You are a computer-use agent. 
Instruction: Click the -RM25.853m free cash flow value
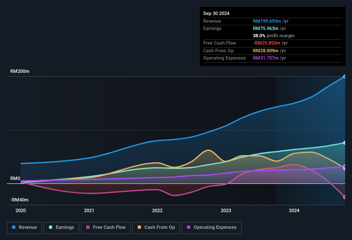[267, 43]
